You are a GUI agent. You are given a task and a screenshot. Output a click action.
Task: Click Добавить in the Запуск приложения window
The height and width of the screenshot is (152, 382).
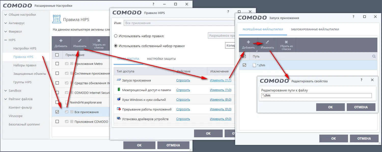point(248,45)
